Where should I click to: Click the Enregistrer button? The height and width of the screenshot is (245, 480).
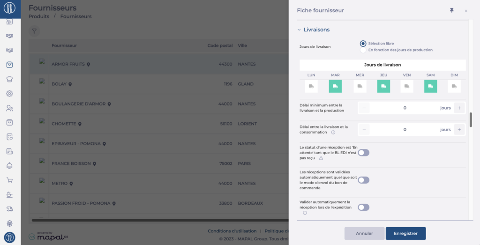405,233
